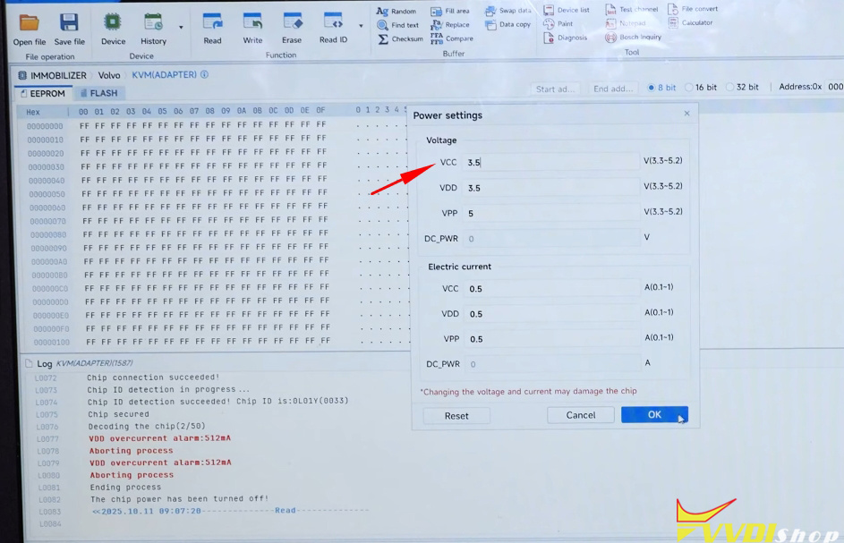Select the 16 bit radio option
The height and width of the screenshot is (543, 844).
(x=689, y=88)
